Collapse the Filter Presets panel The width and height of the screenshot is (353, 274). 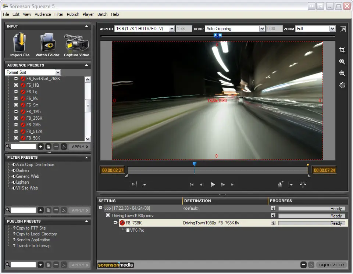86,158
